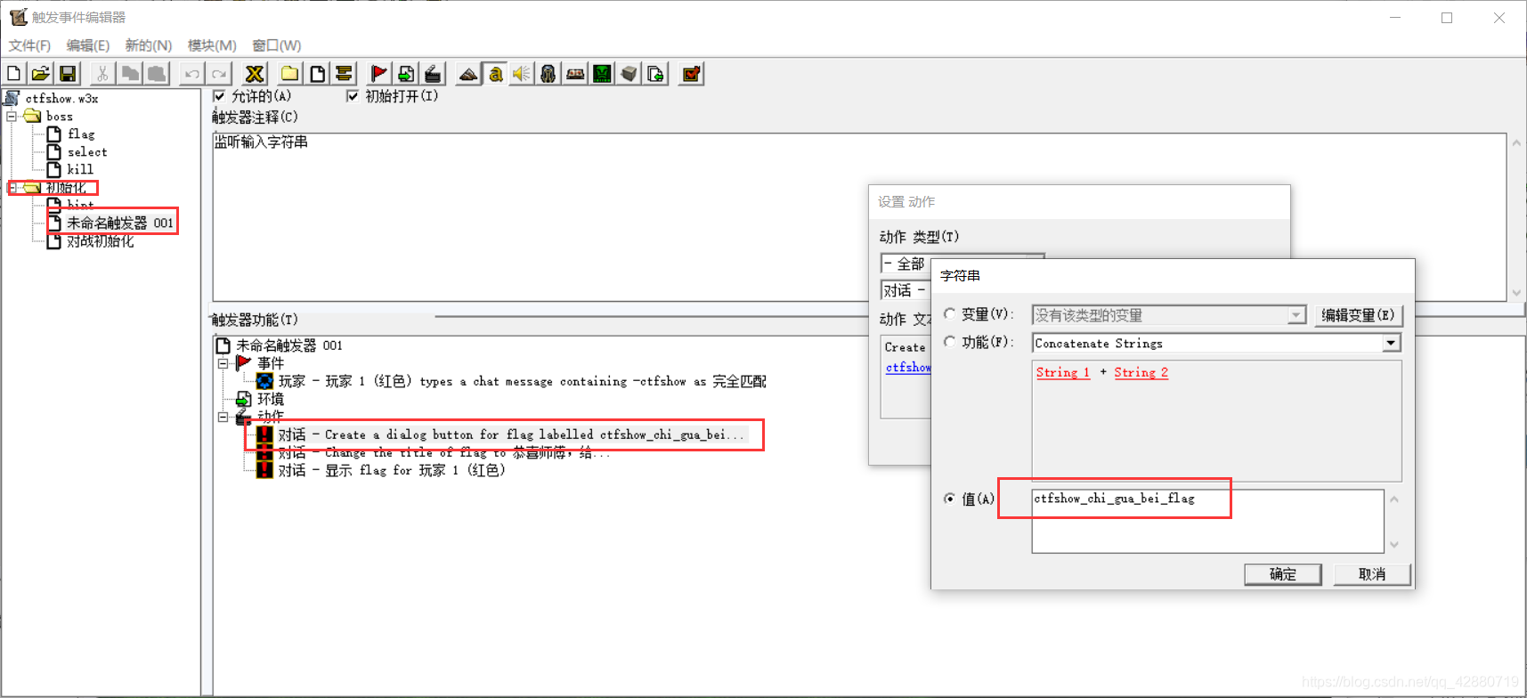Viewport: 1527px width, 698px height.
Task: Select the flag trigger in tree
Action: click(x=81, y=134)
